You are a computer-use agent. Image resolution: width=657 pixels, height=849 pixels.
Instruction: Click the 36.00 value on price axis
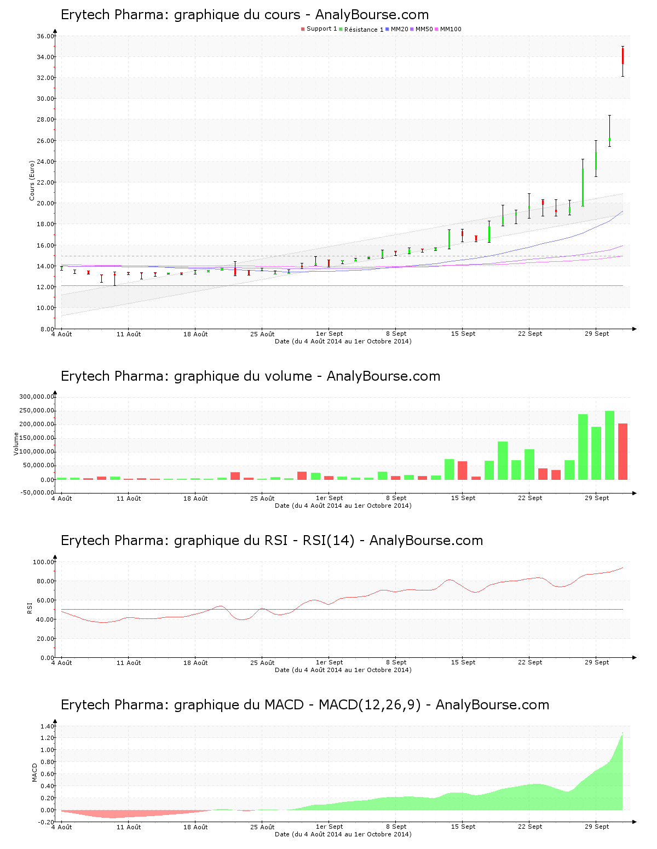[45, 36]
